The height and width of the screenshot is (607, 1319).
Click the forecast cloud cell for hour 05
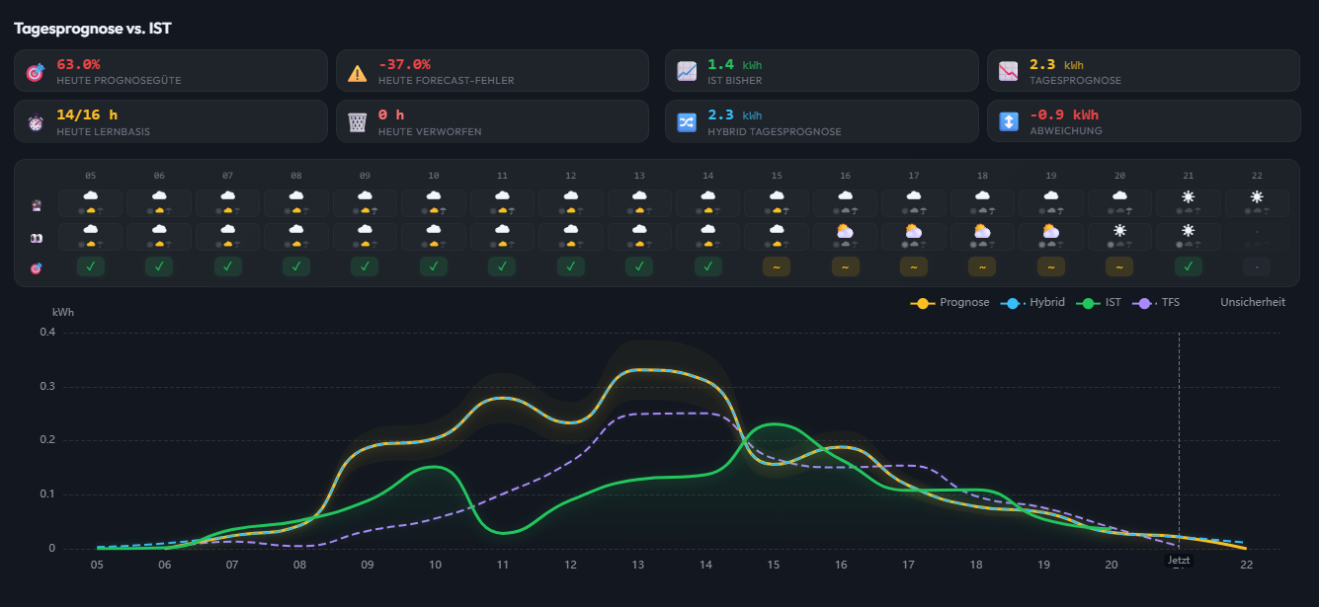(x=91, y=202)
